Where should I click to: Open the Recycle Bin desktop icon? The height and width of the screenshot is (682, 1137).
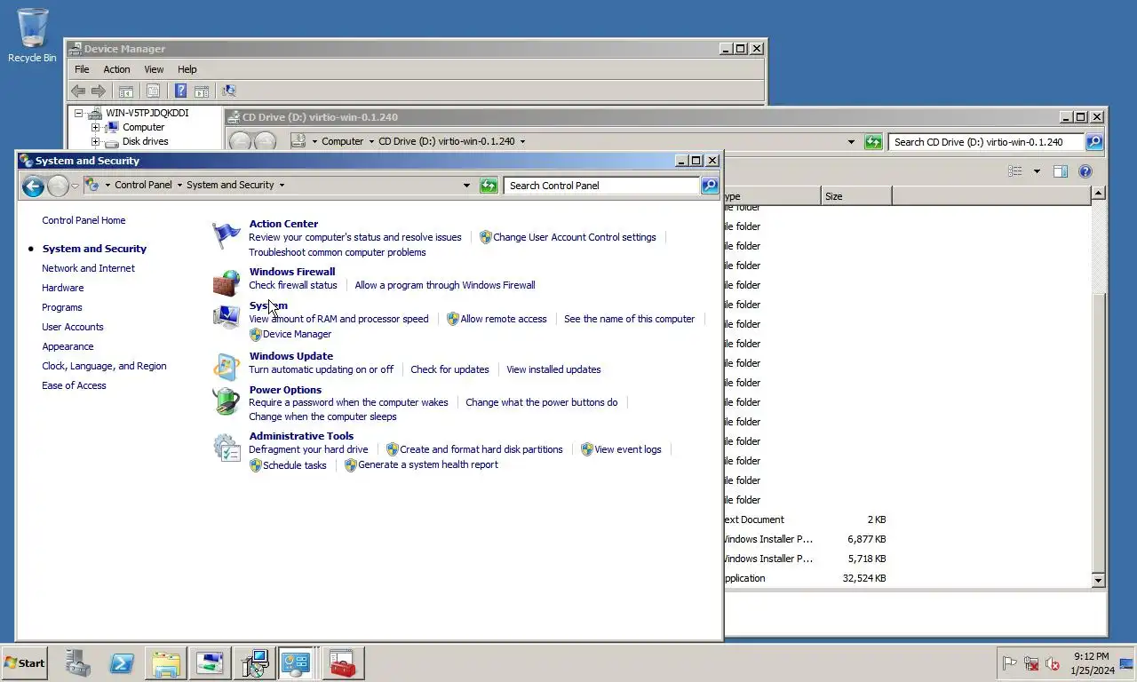point(32,36)
